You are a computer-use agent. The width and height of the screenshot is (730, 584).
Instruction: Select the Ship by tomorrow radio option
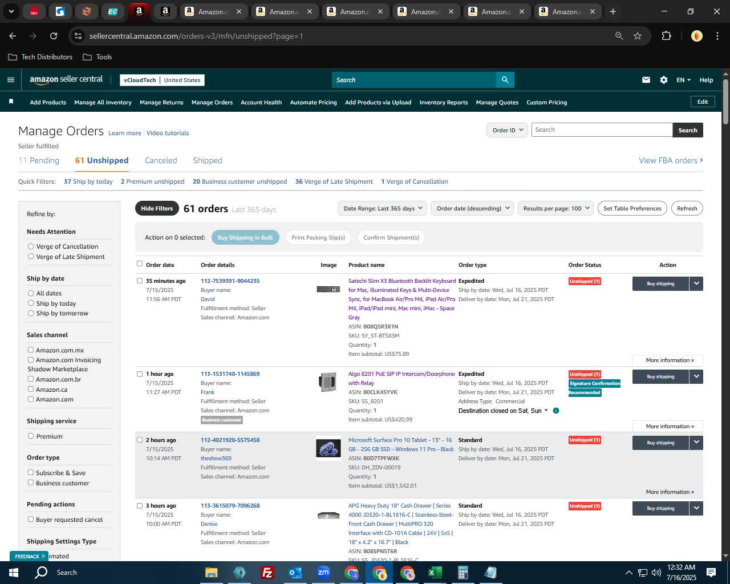[31, 313]
